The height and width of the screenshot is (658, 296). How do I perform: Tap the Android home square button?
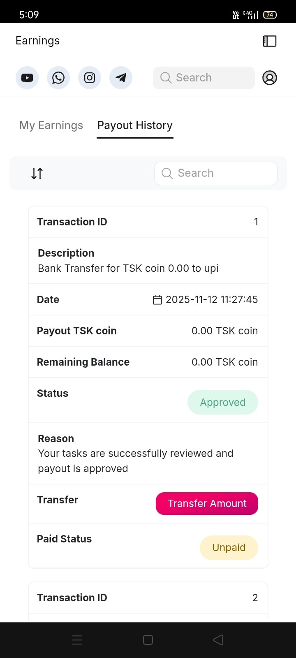pyautogui.click(x=148, y=640)
